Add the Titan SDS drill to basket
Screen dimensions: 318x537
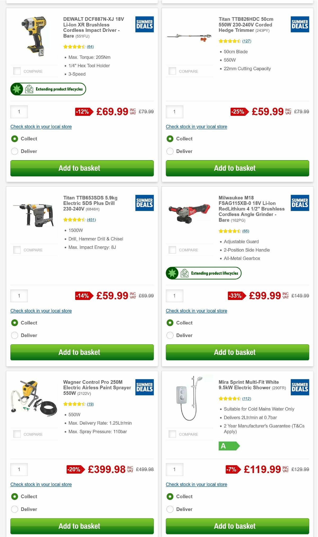pos(81,352)
